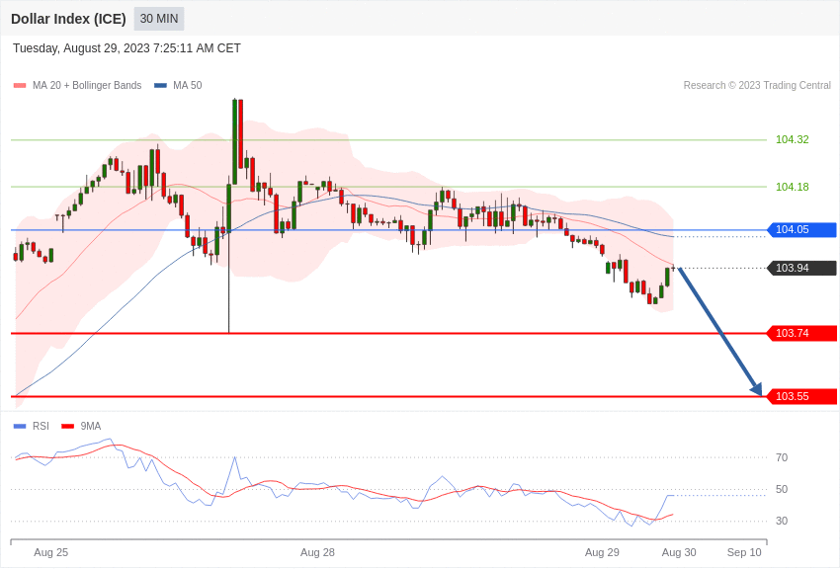The width and height of the screenshot is (840, 569).
Task: Click the 103.74 support price tag
Action: [x=802, y=333]
